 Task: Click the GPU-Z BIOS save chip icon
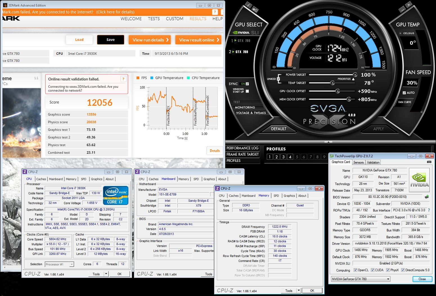coord(427,197)
